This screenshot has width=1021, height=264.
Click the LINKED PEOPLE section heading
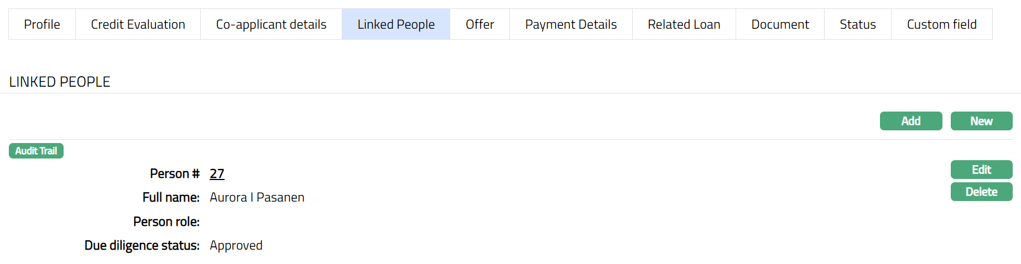pyautogui.click(x=60, y=82)
